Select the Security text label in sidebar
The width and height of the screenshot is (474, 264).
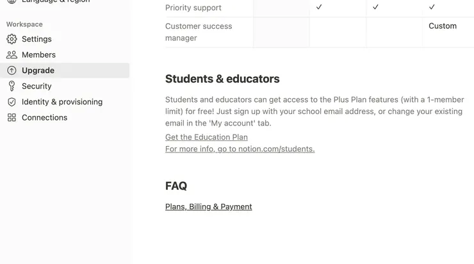[x=37, y=87]
